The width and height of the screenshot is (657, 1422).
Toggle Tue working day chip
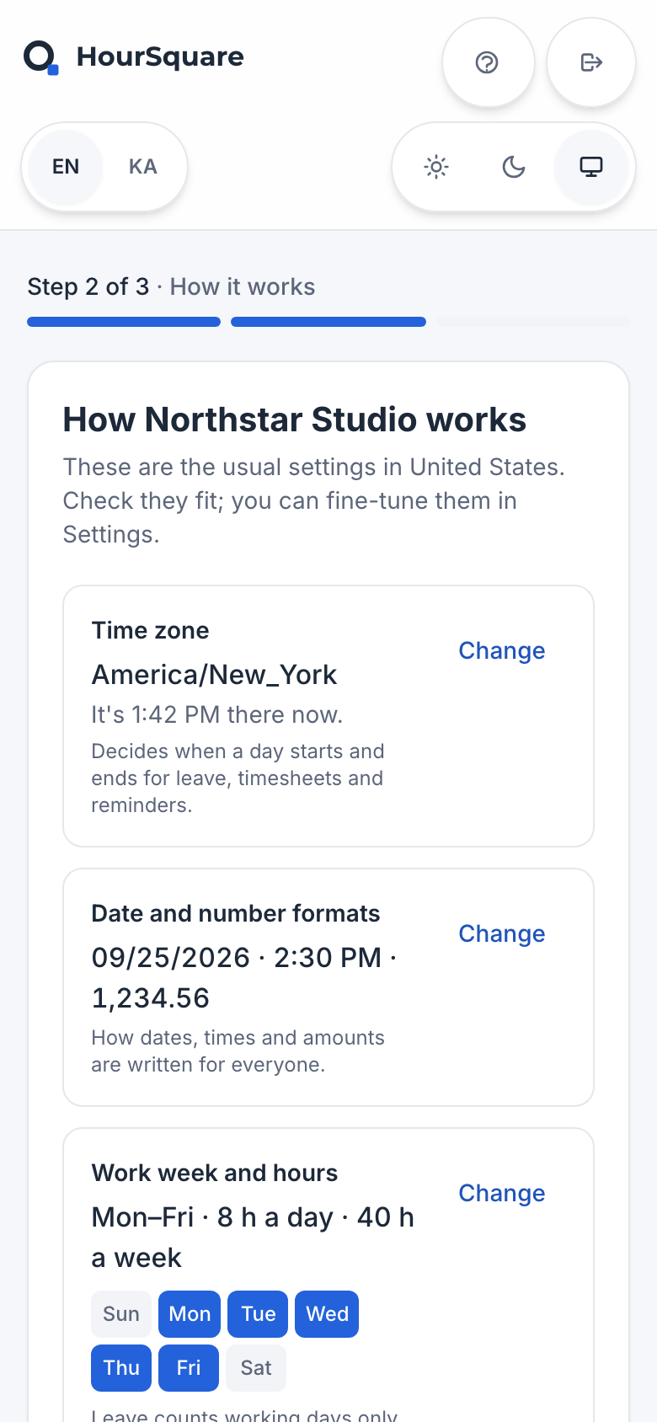pos(258,1314)
